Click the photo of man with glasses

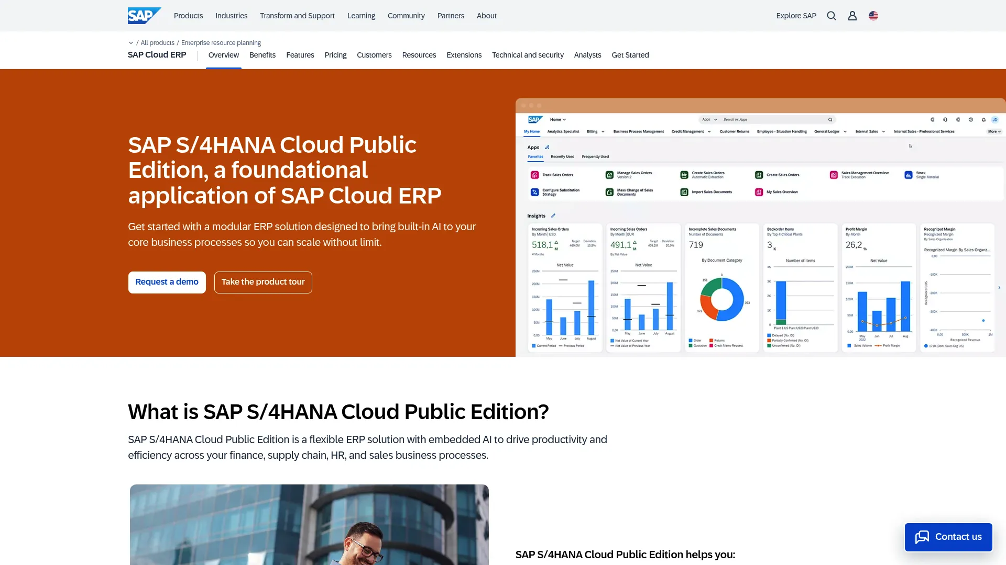coord(309,525)
